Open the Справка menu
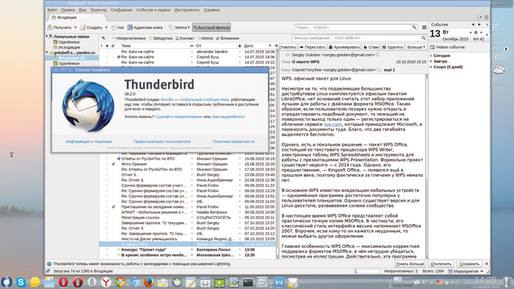Viewport: 514px width, 289px height. (x=211, y=10)
